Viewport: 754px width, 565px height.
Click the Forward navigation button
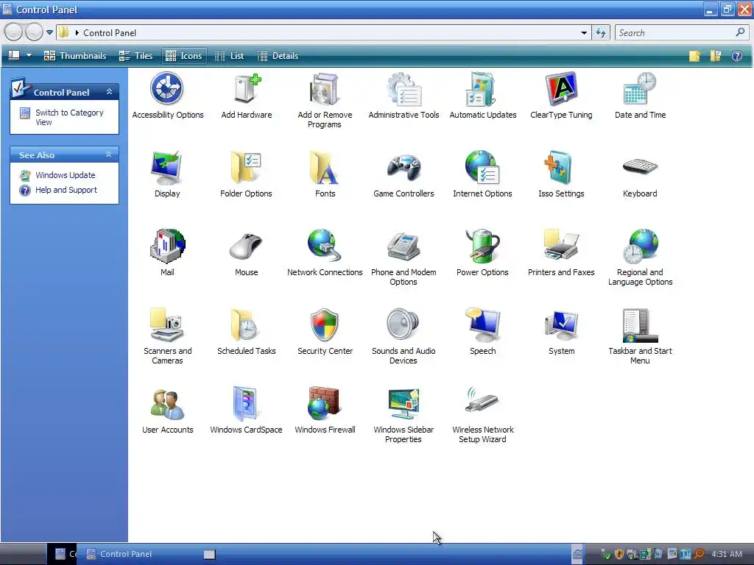click(34, 32)
